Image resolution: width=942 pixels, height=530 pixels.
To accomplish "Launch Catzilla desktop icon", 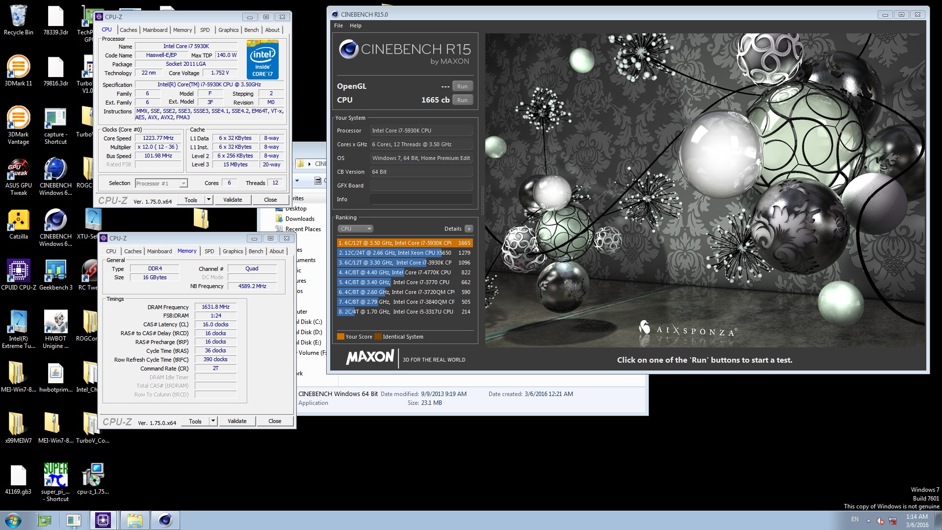I will pos(18,224).
